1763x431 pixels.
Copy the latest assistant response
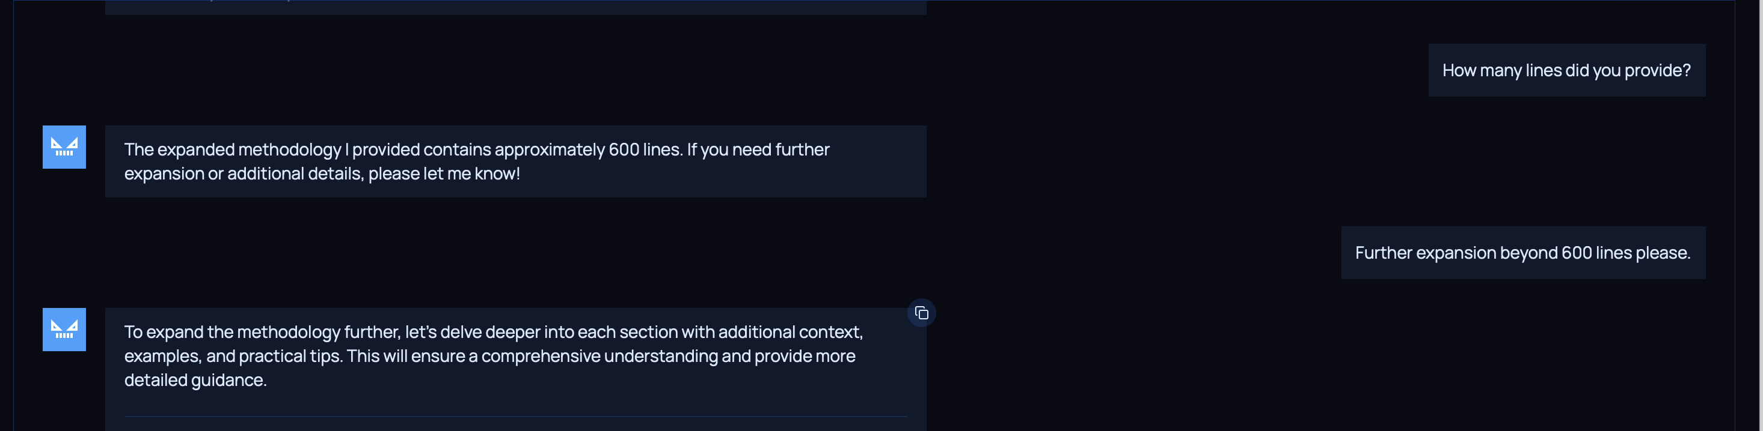(x=921, y=313)
